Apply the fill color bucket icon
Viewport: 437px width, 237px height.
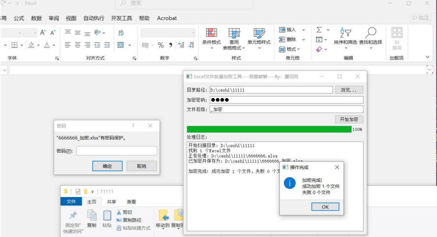[x=31, y=45]
